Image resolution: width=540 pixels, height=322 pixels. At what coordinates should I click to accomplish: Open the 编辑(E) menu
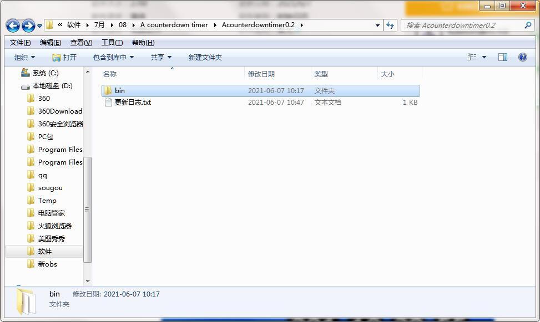point(51,43)
